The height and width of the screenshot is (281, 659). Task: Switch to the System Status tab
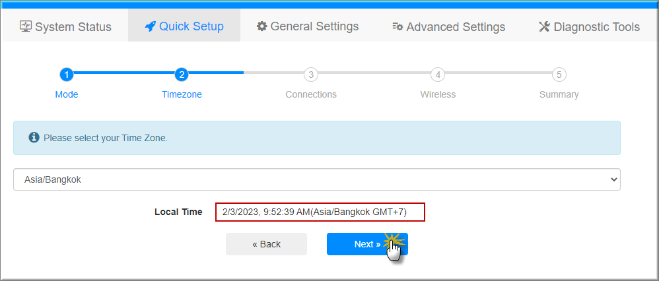click(x=65, y=27)
